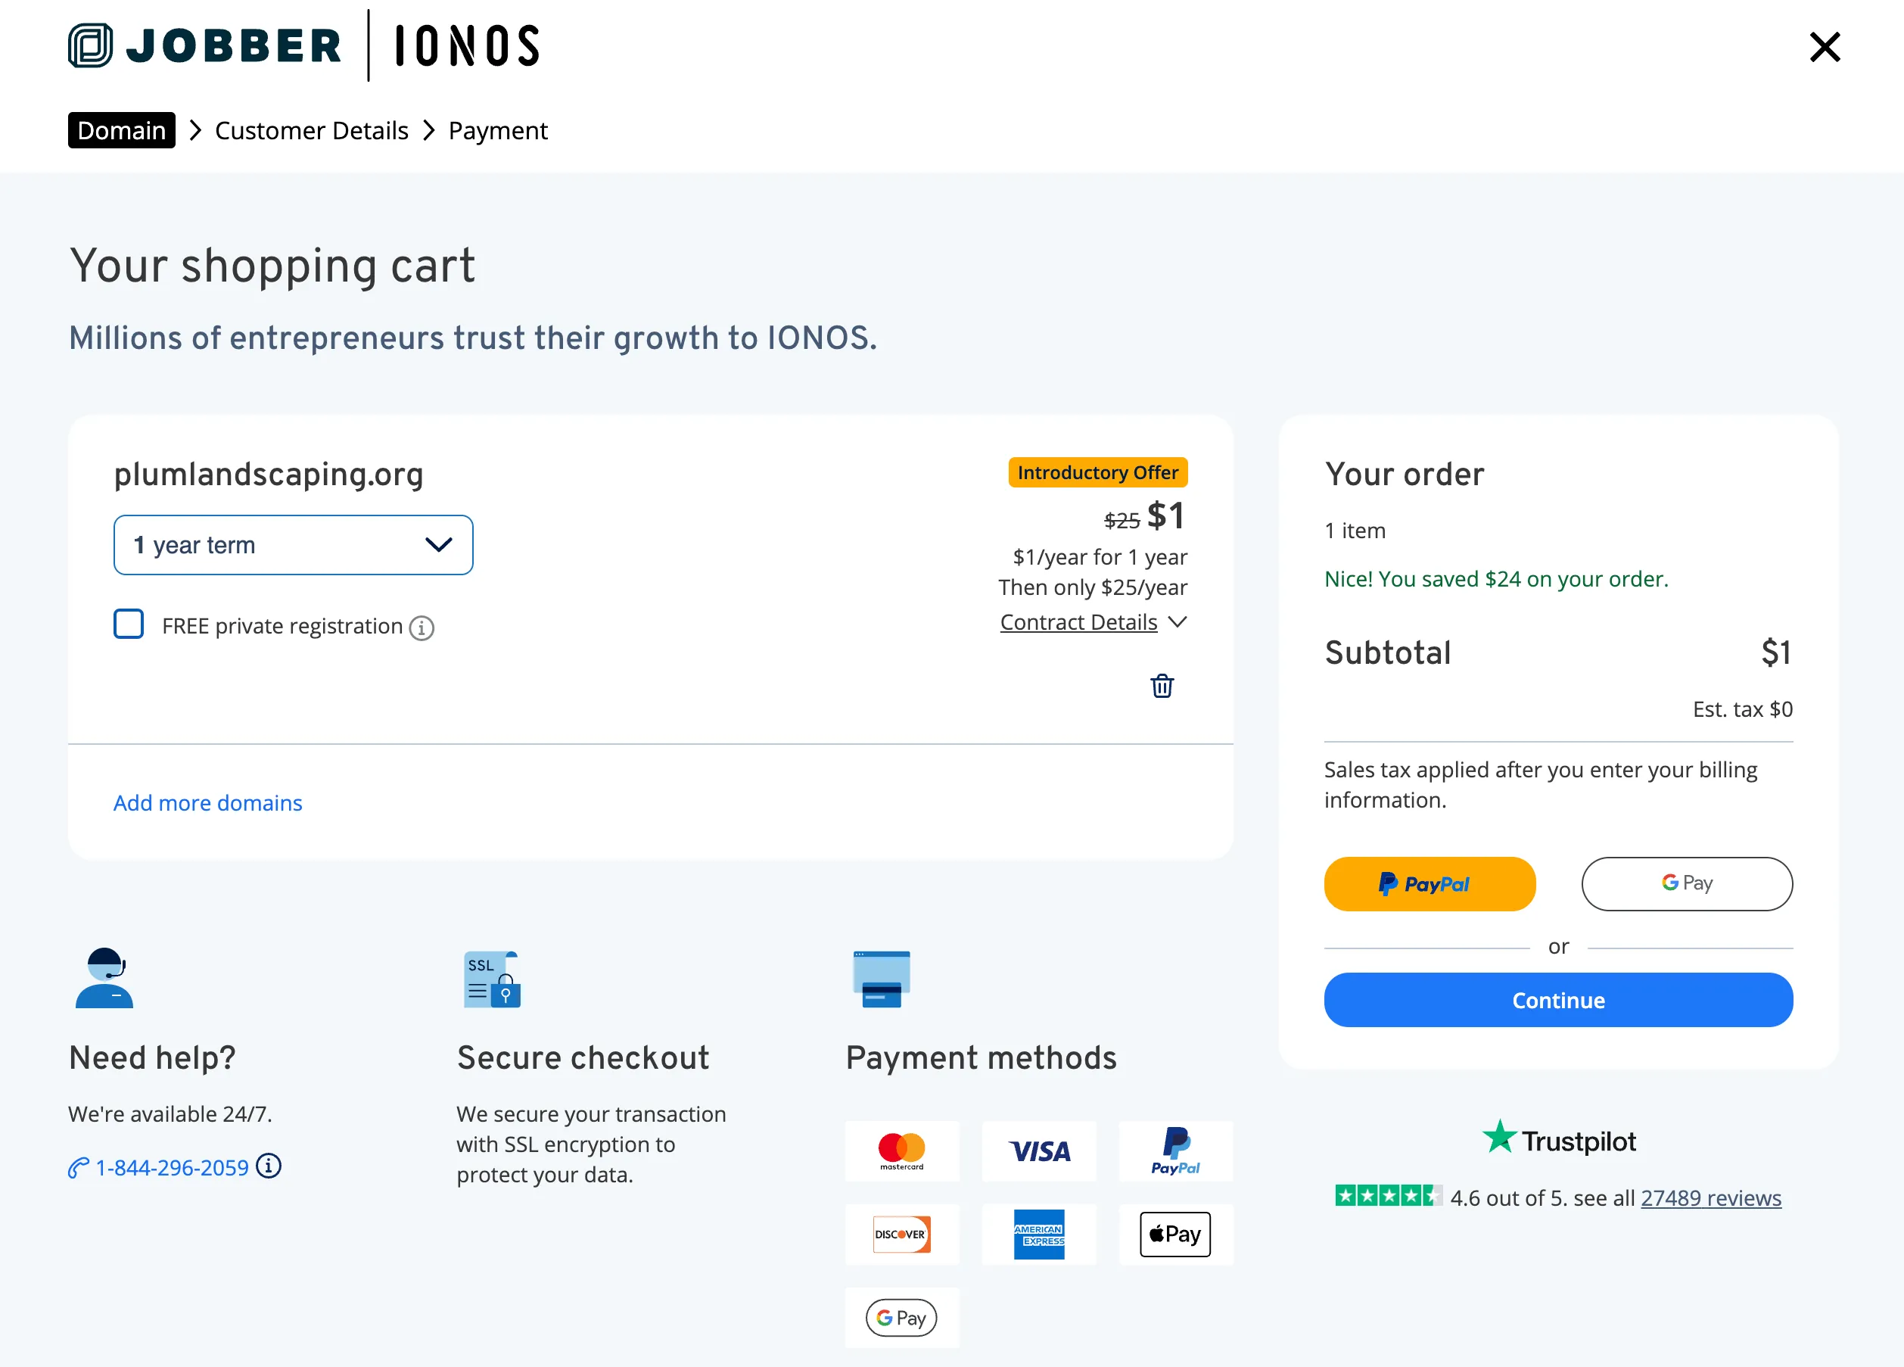Click the Jobber logo
Image resolution: width=1904 pixels, height=1367 pixels.
(x=205, y=45)
